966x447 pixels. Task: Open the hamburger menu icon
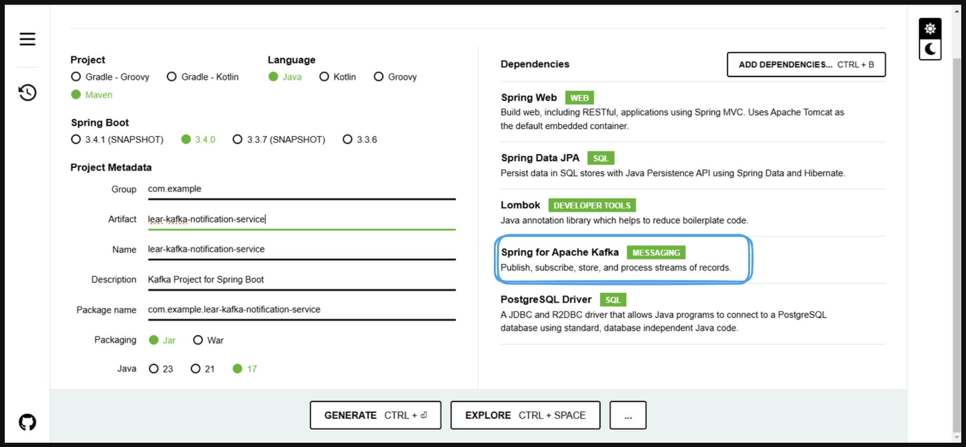click(x=28, y=39)
